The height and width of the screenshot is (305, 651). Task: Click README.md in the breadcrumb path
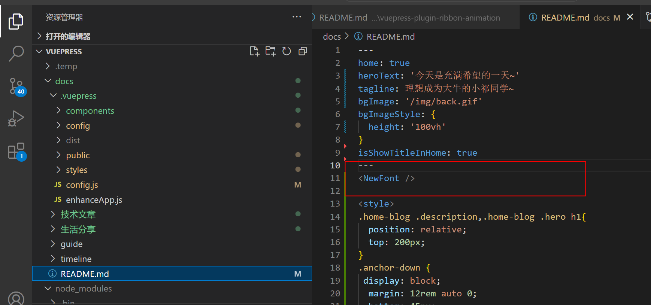[391, 36]
